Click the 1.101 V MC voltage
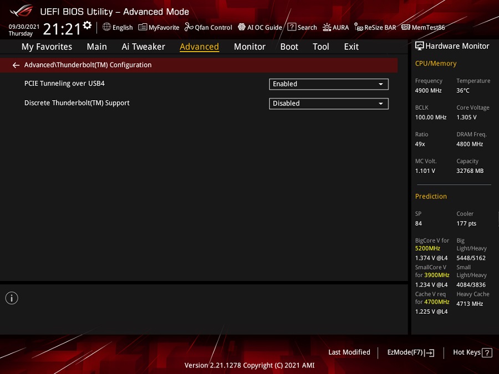Image resolution: width=499 pixels, height=374 pixels. (x=425, y=171)
